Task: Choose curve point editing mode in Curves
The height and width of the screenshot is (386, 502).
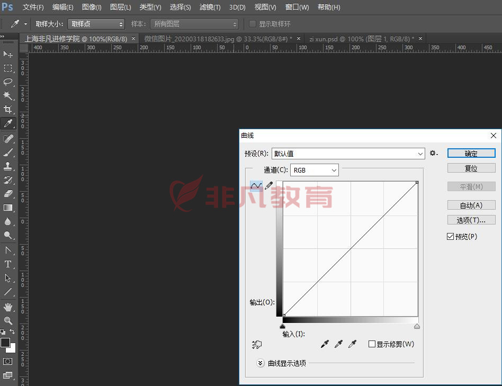Action: pos(256,186)
